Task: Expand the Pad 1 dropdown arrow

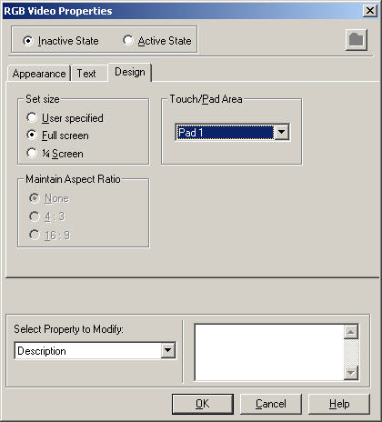Action: (281, 132)
